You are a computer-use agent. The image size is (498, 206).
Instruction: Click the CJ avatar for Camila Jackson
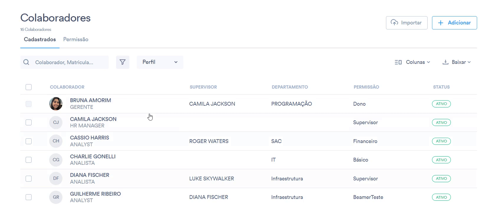[x=56, y=122]
